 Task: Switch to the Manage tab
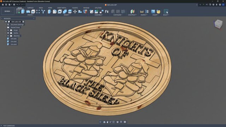click(x=86, y=8)
